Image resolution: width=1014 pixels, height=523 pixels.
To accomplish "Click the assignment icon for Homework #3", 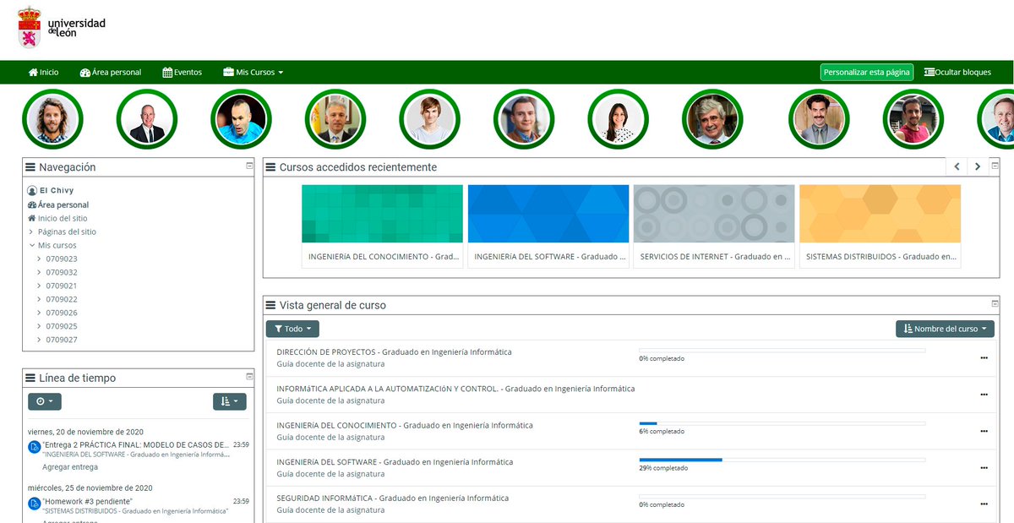I will [x=35, y=504].
